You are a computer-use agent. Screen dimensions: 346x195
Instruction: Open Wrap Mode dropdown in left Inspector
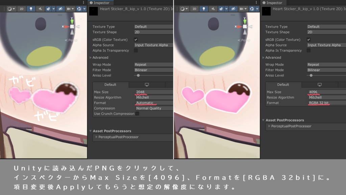tap(154, 65)
